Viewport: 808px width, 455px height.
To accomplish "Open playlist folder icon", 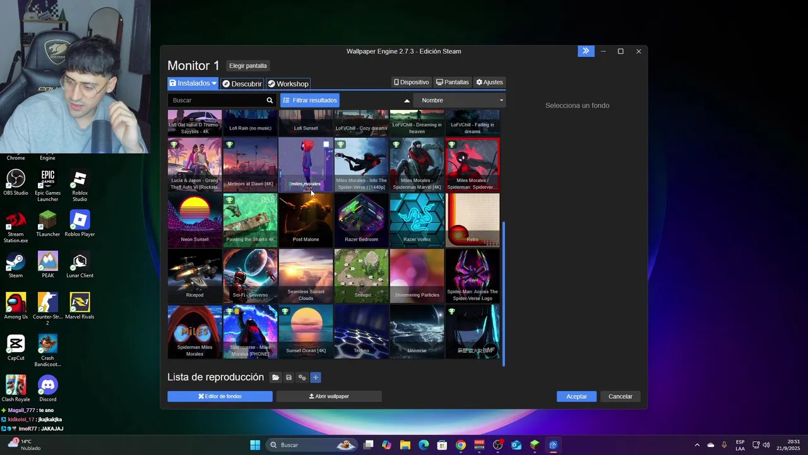I will coord(275,377).
